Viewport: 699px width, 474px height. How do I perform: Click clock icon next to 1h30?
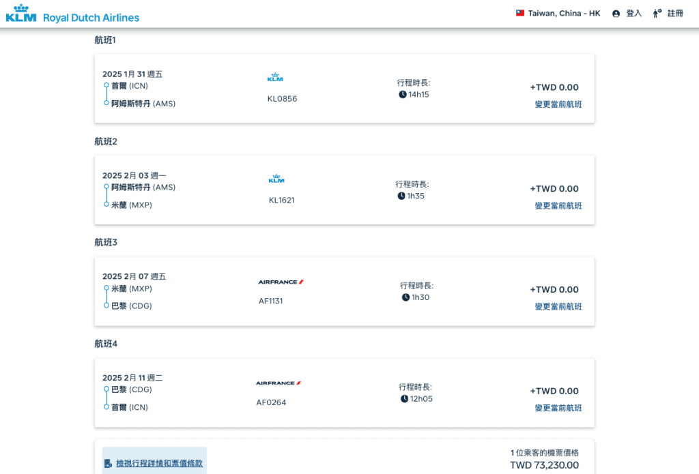tap(405, 297)
